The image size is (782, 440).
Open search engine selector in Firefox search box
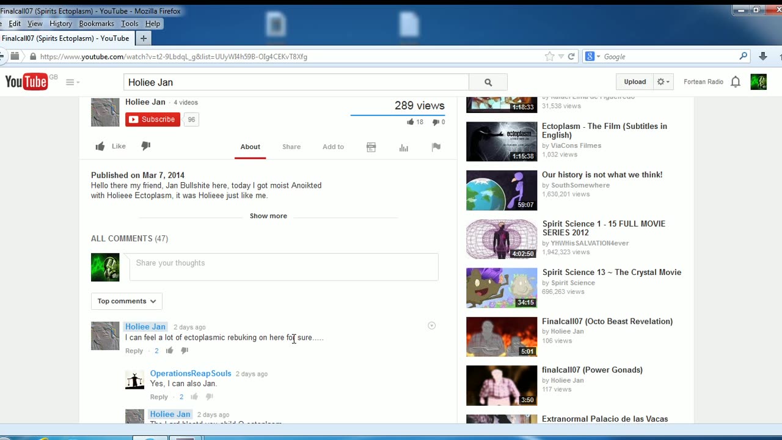[x=593, y=56]
